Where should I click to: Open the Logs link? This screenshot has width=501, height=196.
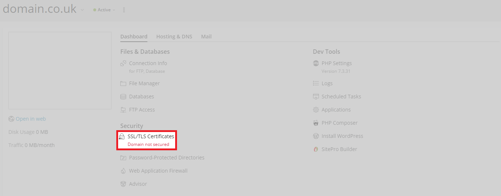coord(327,83)
